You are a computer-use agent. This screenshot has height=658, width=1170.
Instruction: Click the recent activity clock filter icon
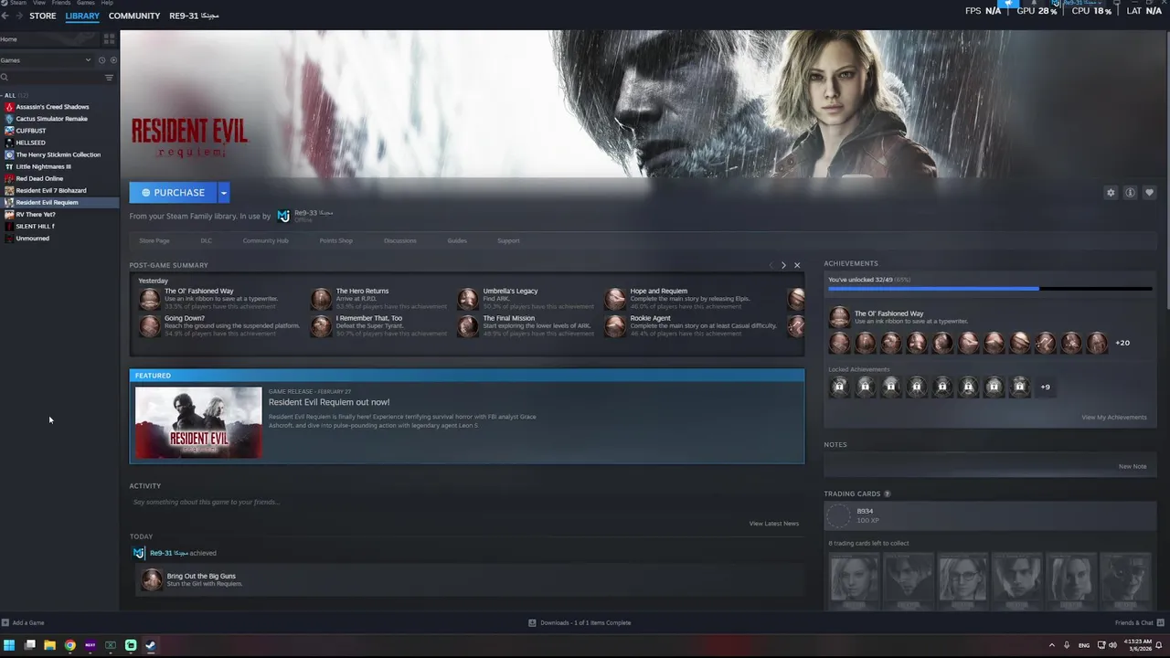coord(101,60)
